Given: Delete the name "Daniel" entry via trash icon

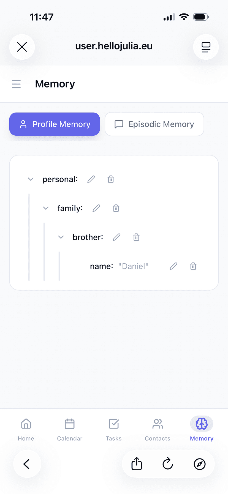Looking at the screenshot, I should 193,266.
